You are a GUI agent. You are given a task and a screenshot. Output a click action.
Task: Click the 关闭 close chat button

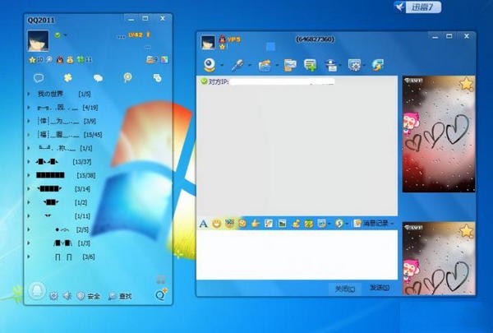tap(343, 289)
